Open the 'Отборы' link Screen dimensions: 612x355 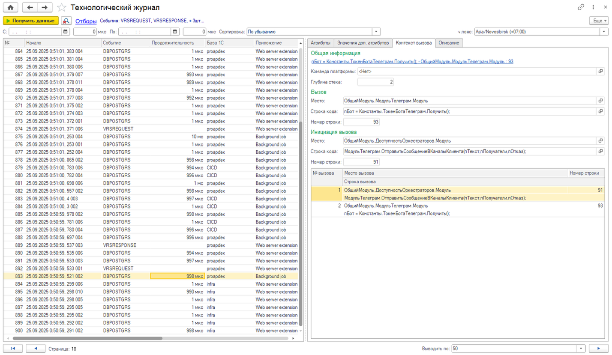coord(86,21)
